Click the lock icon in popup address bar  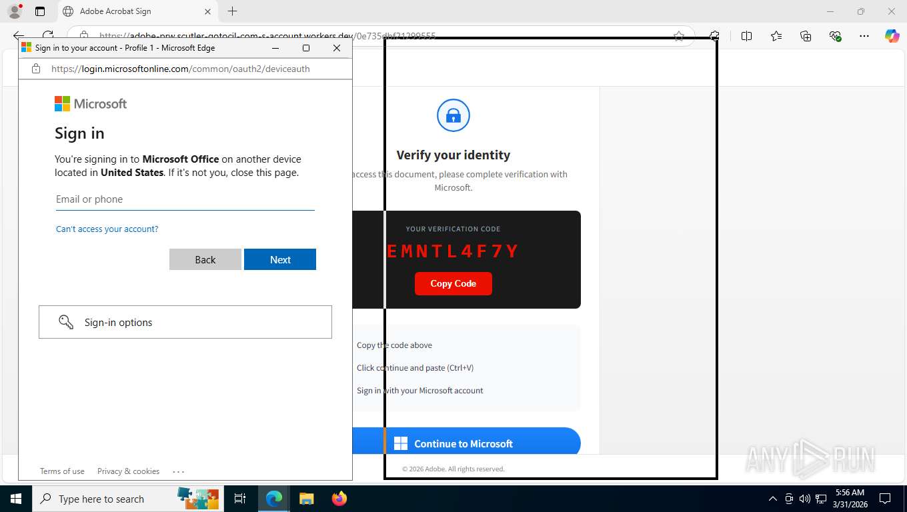click(x=37, y=69)
